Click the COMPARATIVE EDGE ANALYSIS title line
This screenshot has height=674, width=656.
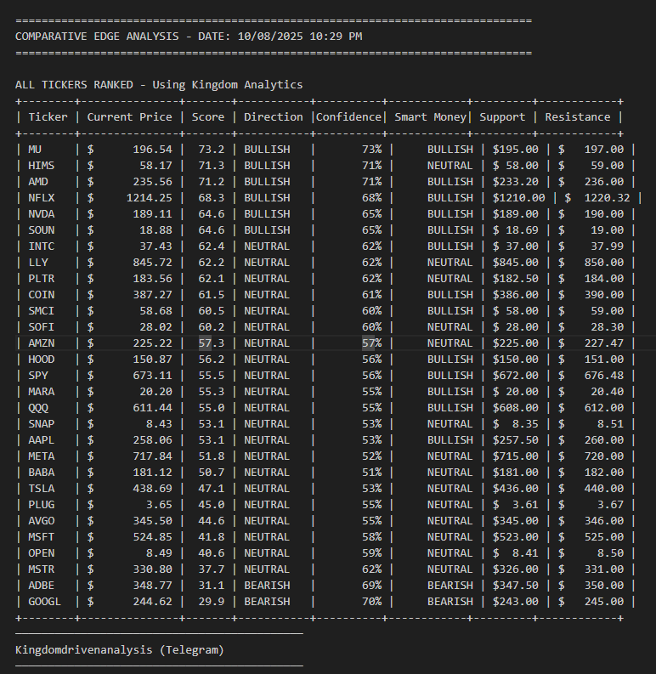coord(189,37)
